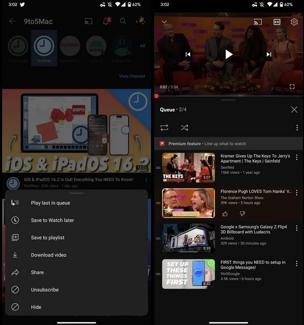Image resolution: width=304 pixels, height=325 pixels.
Task: Toggle shuffle for the queue
Action: [184, 128]
